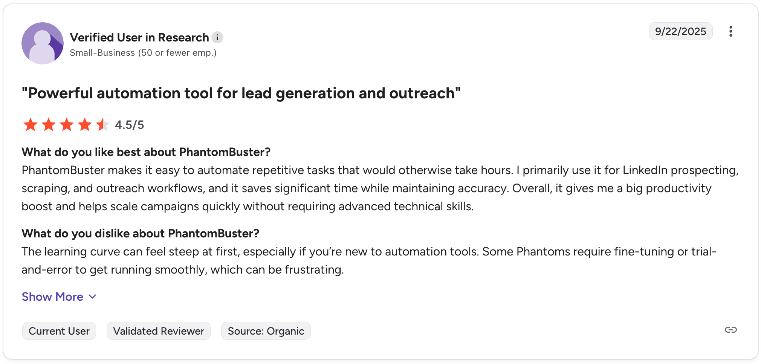This screenshot has height=364, width=761.
Task: Copy the review permalink via chain icon
Action: (730, 330)
